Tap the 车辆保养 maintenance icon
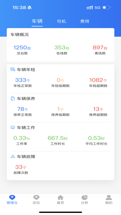This screenshot has width=121, height=215. pos(13,99)
